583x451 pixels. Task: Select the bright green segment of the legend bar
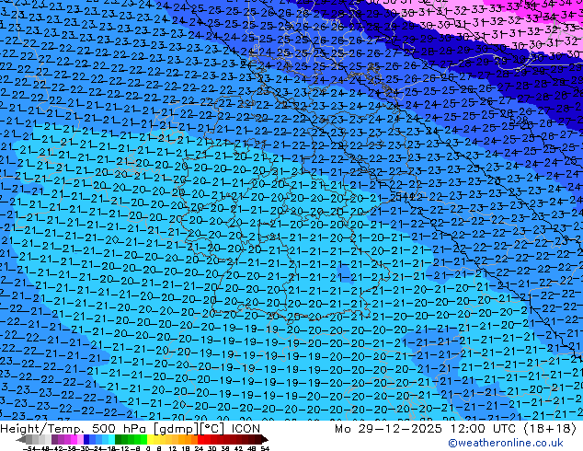[143, 439]
